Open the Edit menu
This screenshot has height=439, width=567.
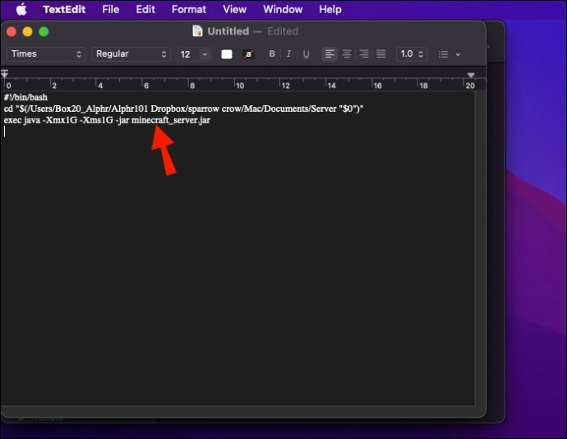pos(145,10)
